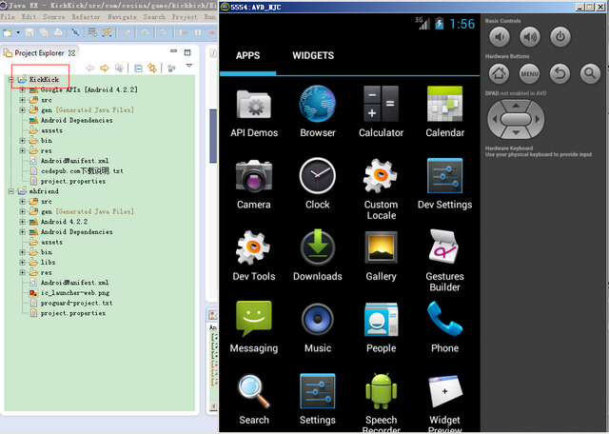The height and width of the screenshot is (434, 609).
Task: Click the emulator Search hardware button
Action: 590,73
